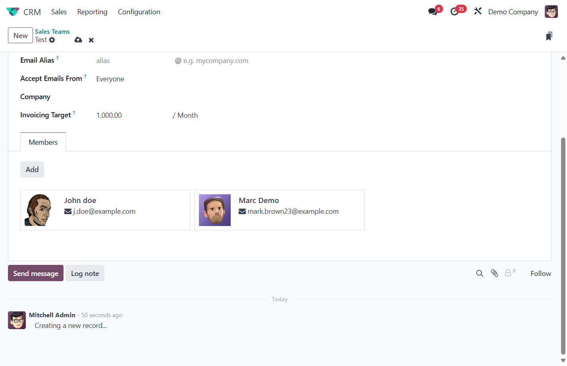567x366 pixels.
Task: Click Mitchell Admin name in chatter
Action: click(x=52, y=315)
